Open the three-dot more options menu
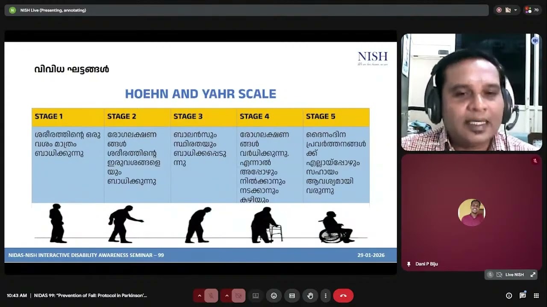Image resolution: width=547 pixels, height=307 pixels. coord(326,295)
